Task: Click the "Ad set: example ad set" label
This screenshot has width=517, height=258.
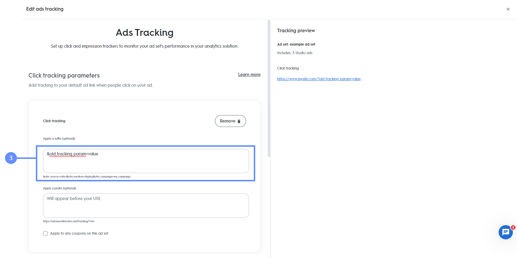Action: click(296, 44)
